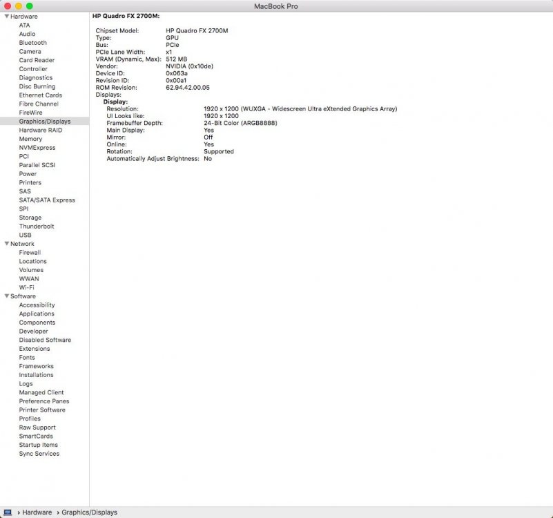Image resolution: width=553 pixels, height=518 pixels.
Task: Select Volumes under Network
Action: 31,270
